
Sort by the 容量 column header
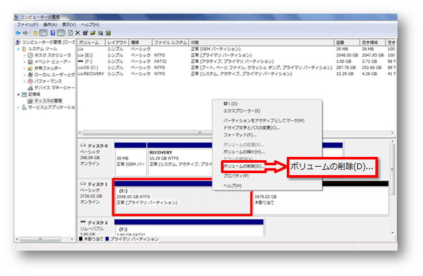coord(347,42)
